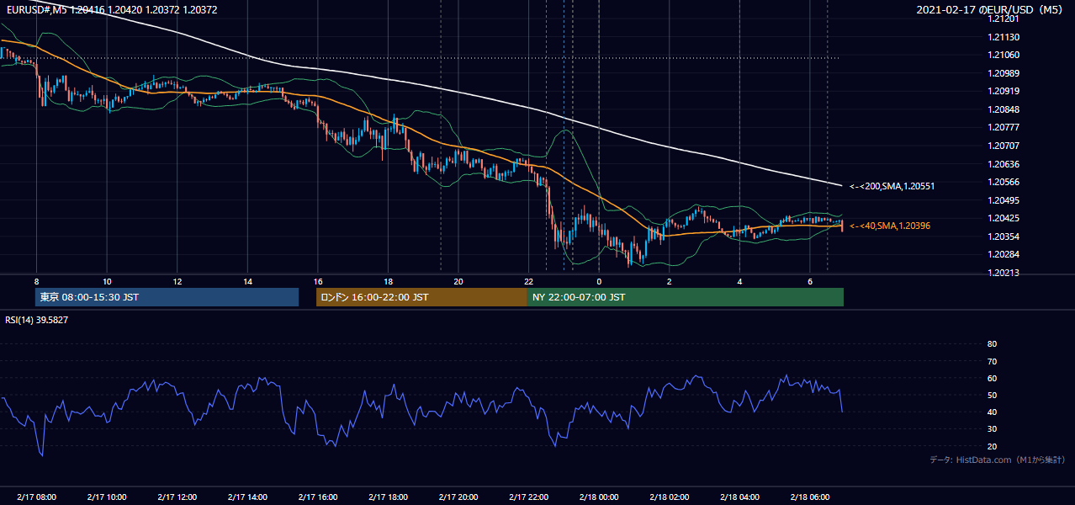Click the 2/17 20:00 bottom time label
Screen dimensions: 1075x505
pyautogui.click(x=458, y=497)
